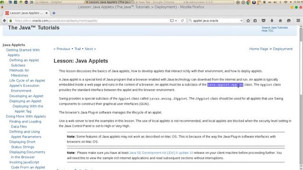Open the Home Page breadcrumb link

pyautogui.click(x=258, y=49)
